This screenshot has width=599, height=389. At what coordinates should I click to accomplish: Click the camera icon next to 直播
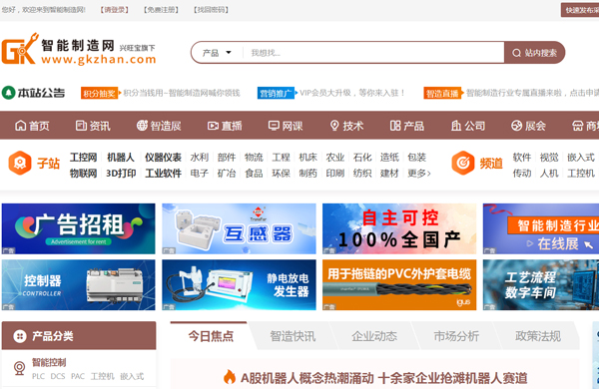pos(213,126)
